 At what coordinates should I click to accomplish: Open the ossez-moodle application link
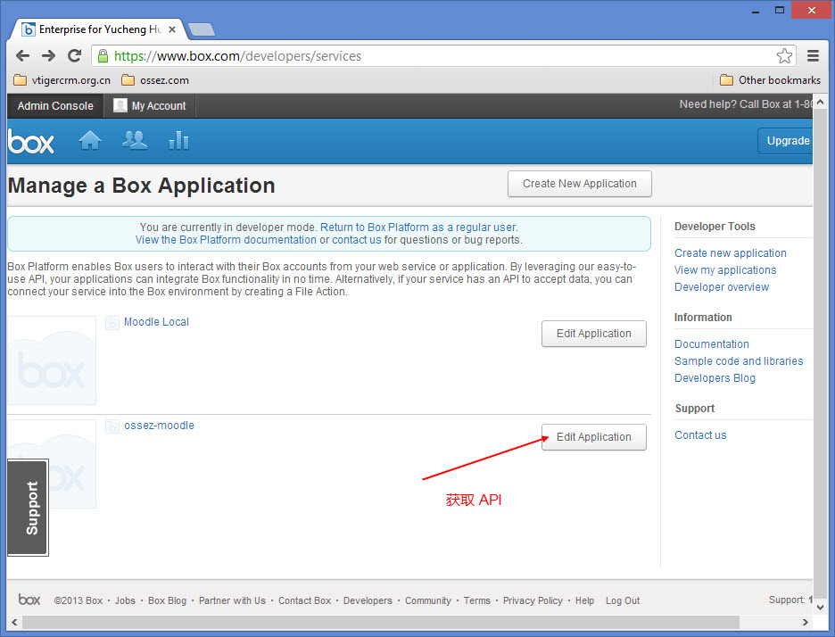tap(159, 426)
